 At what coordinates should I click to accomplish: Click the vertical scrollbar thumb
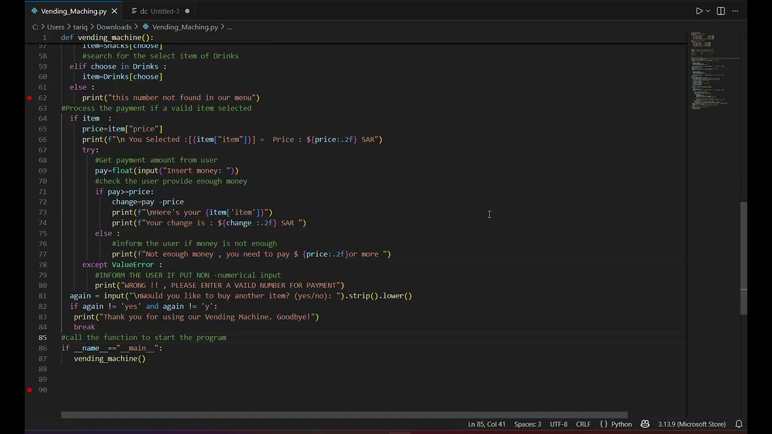click(x=744, y=258)
